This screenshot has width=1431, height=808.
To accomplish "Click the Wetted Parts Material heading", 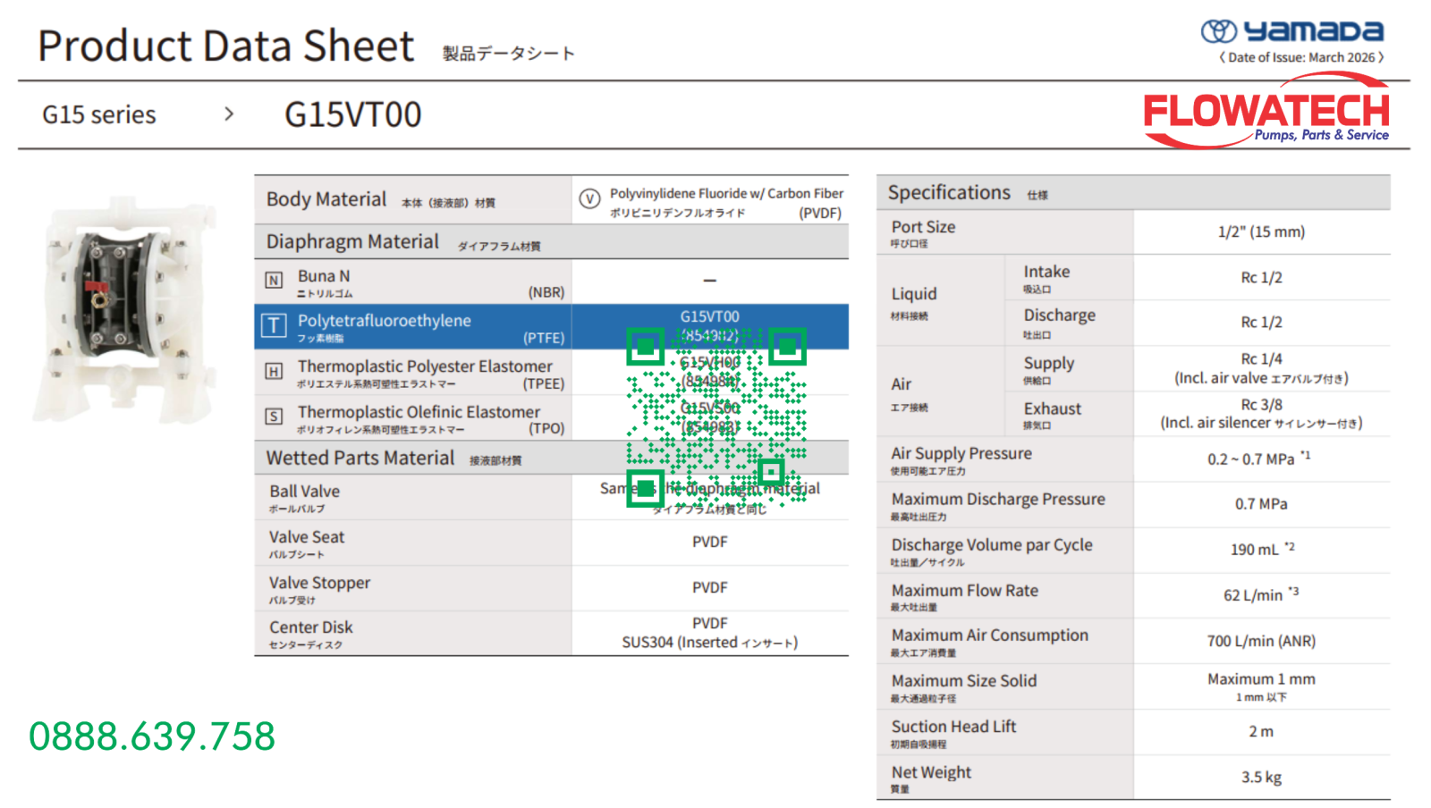I will pos(360,458).
